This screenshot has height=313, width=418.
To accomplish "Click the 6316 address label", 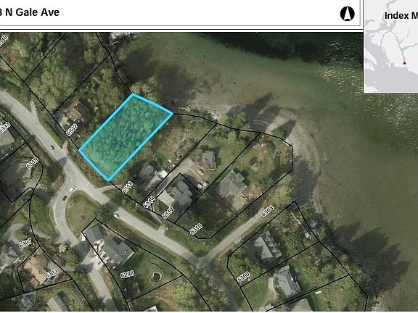I will click(128, 187).
